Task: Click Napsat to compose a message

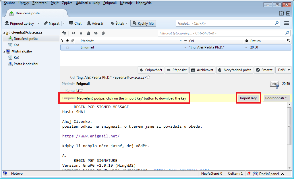Action: 52,24
